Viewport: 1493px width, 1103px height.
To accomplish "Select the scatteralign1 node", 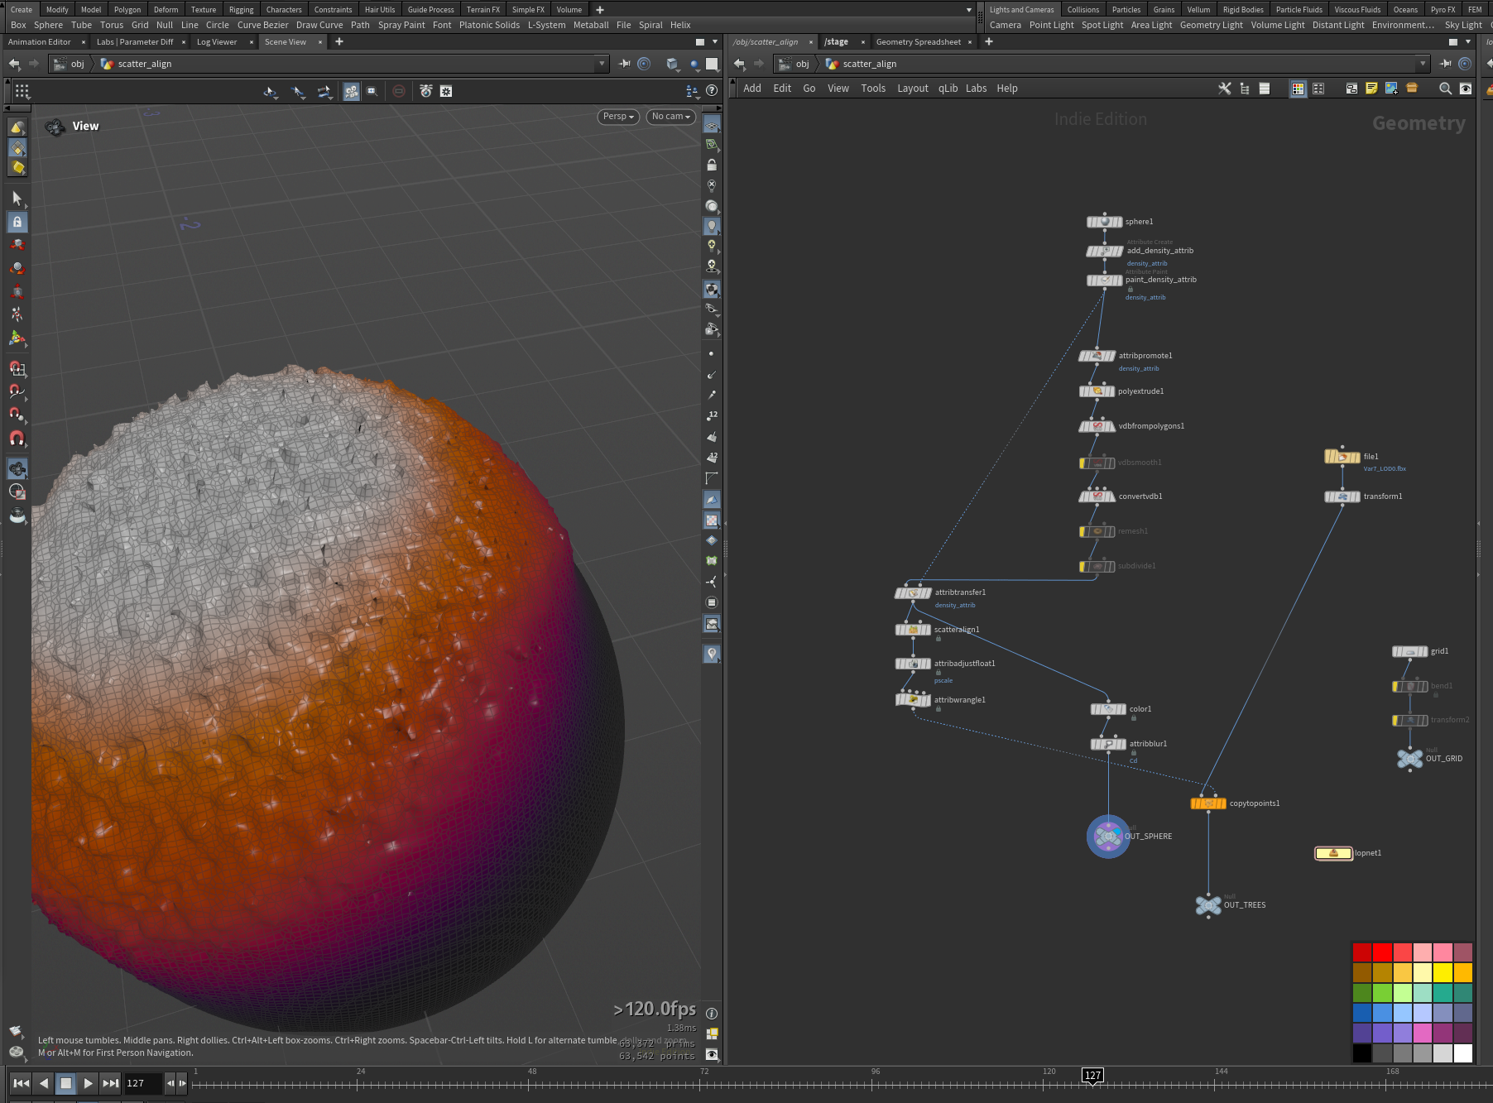I will [913, 630].
